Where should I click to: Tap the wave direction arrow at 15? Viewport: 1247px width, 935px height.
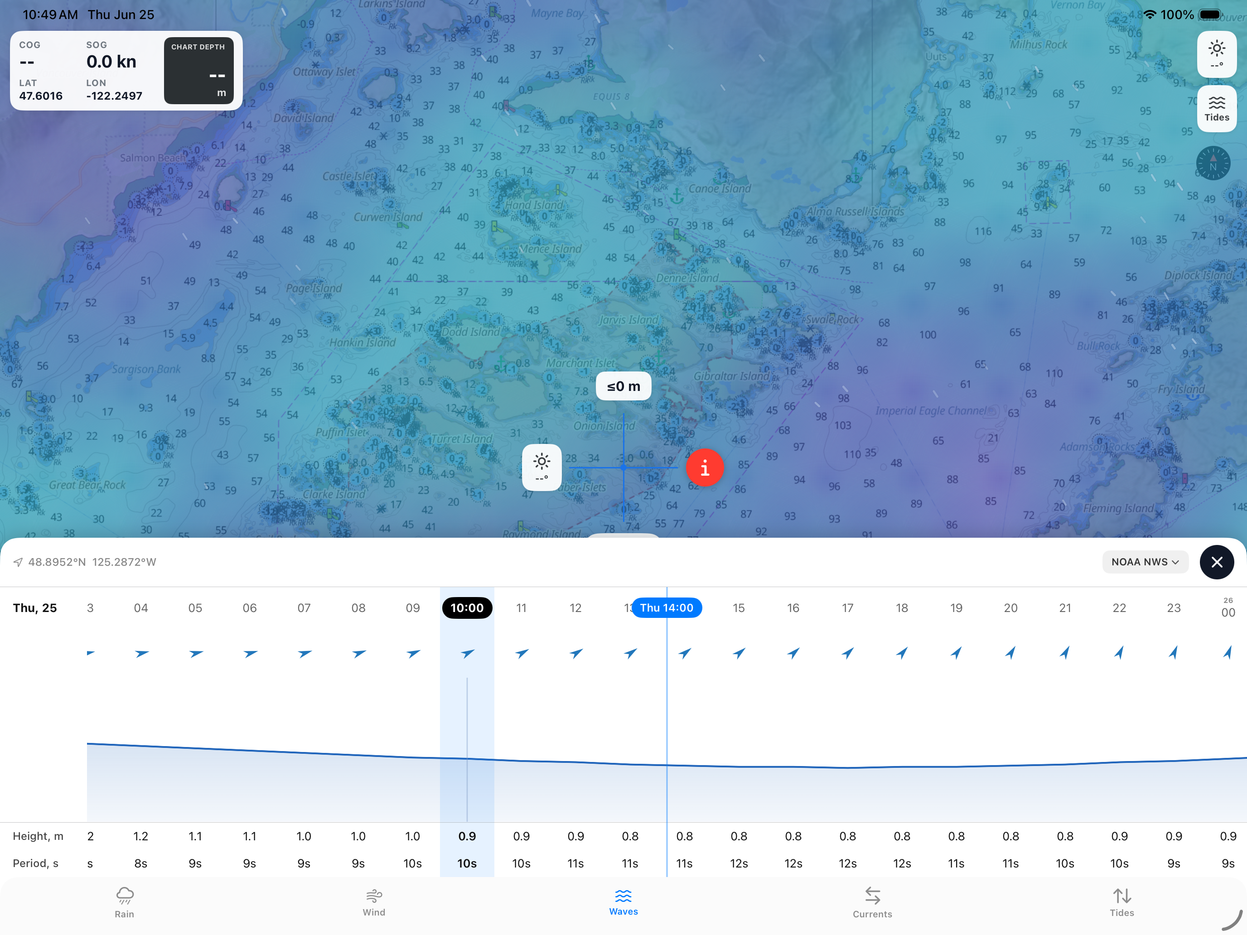pyautogui.click(x=739, y=653)
